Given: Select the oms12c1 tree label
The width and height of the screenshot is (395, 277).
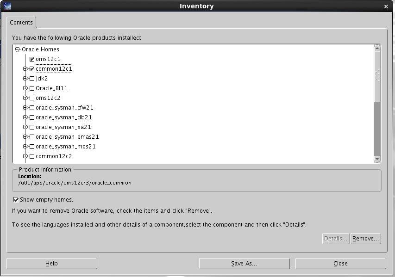Looking at the screenshot, I should 48,59.
